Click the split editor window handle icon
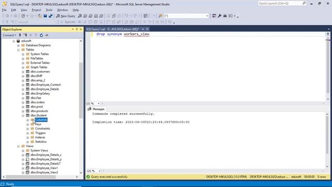Screen dimensions: 332x187 tap(328, 34)
